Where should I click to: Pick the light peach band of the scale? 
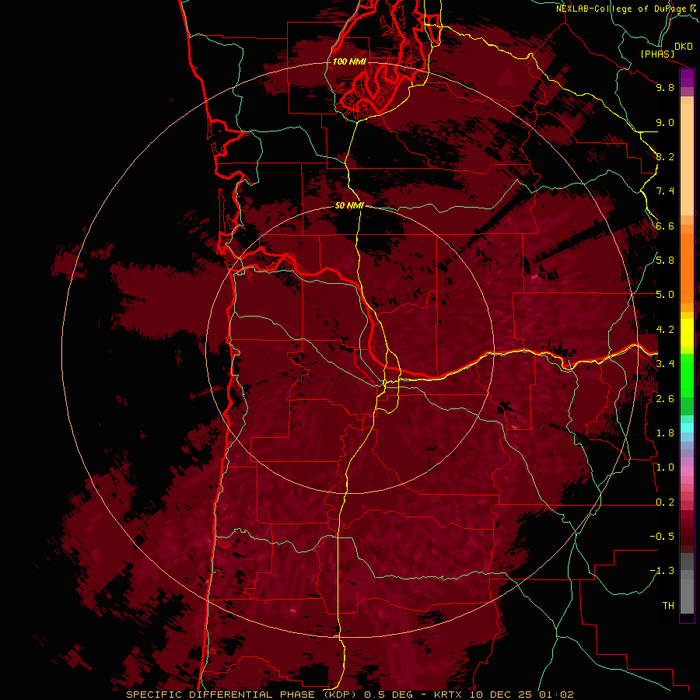pyautogui.click(x=687, y=159)
